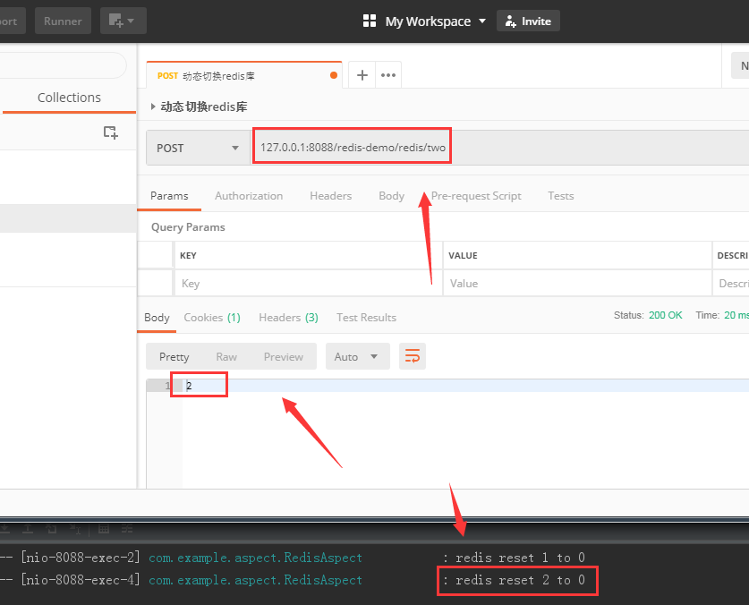Image resolution: width=749 pixels, height=605 pixels.
Task: Open the Auto format dropdown
Action: [357, 356]
